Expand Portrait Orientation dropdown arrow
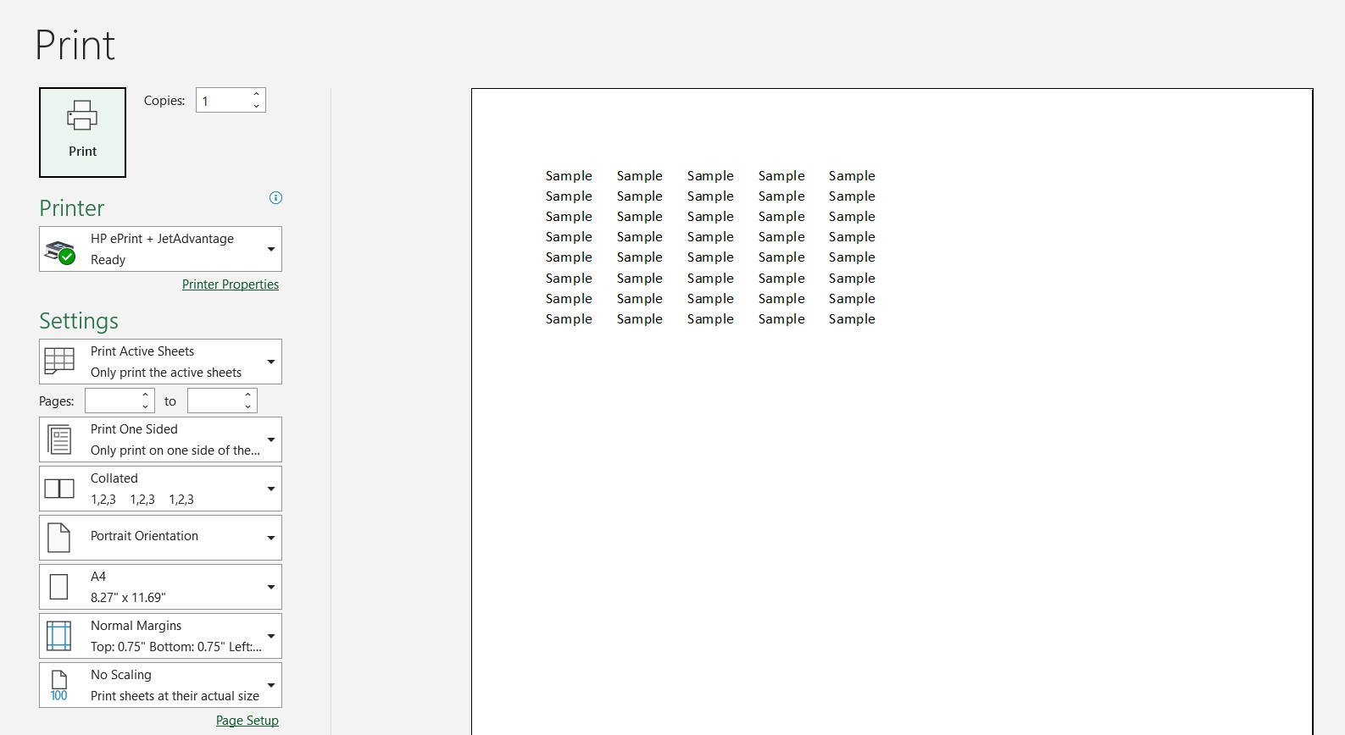The width and height of the screenshot is (1345, 735). coord(271,538)
